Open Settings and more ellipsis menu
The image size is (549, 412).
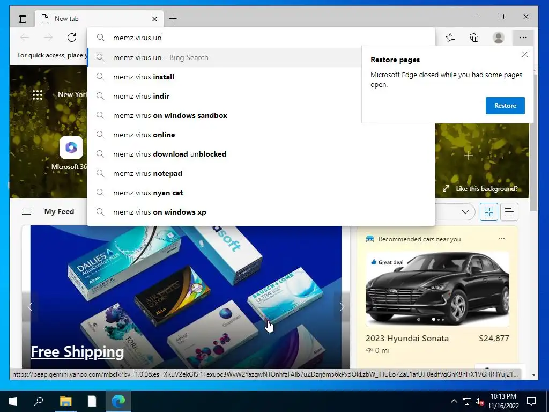(523, 38)
